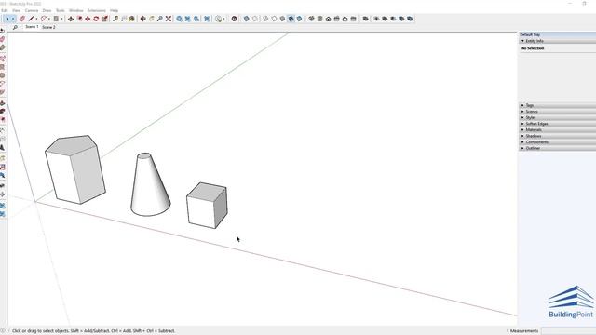Switch to Top view
This screenshot has height=335, width=596.
(x=319, y=19)
